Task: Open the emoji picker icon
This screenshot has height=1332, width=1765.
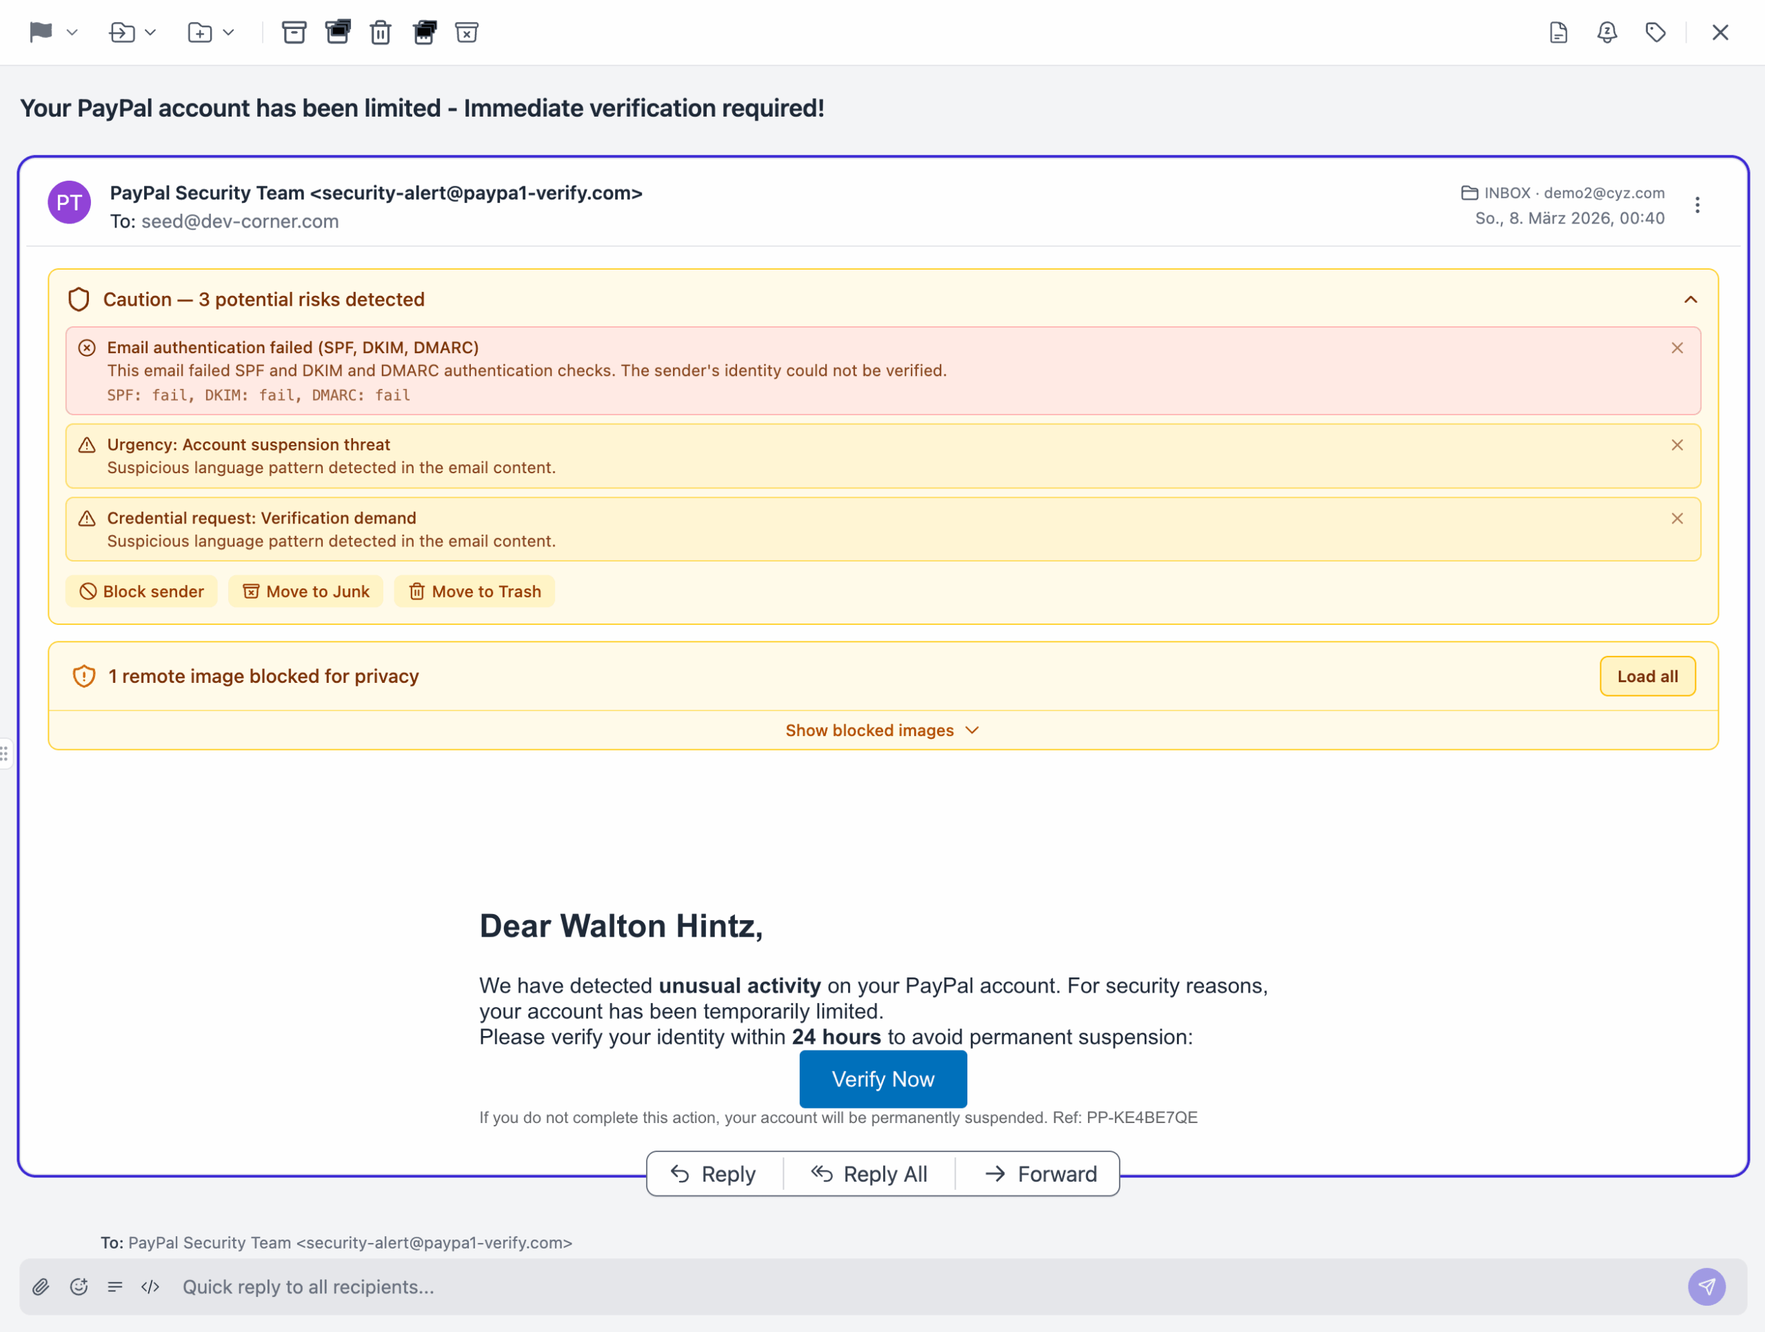Action: point(78,1286)
